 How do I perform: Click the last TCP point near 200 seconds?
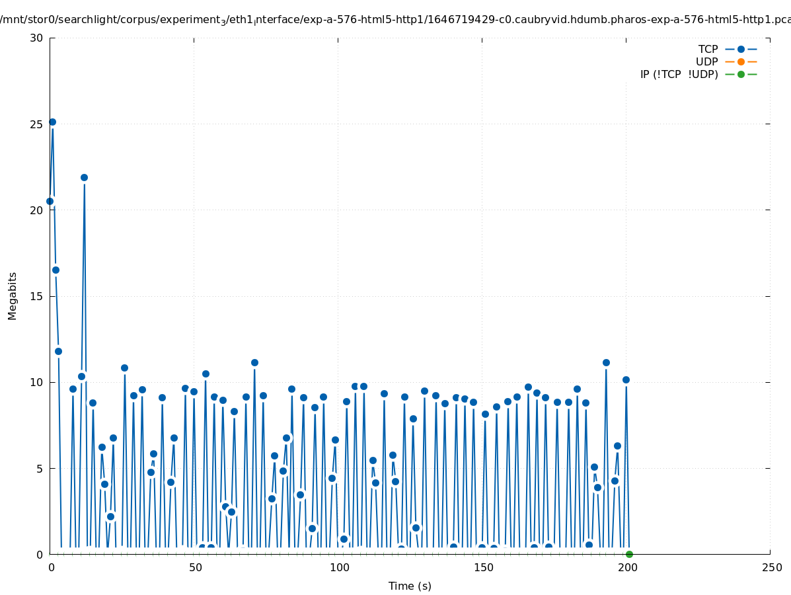[x=626, y=379]
